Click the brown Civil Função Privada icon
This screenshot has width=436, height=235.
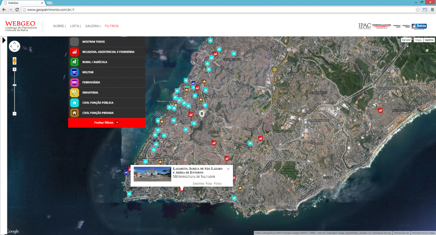[x=75, y=113]
